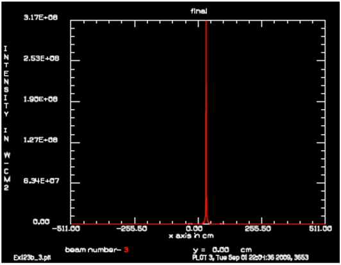Click the 'beam number' label
The height and width of the screenshot is (265, 341).
point(93,250)
